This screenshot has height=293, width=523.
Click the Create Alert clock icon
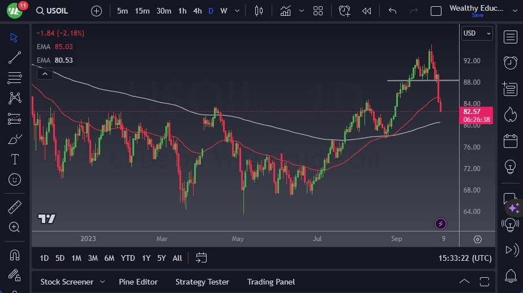(x=345, y=11)
